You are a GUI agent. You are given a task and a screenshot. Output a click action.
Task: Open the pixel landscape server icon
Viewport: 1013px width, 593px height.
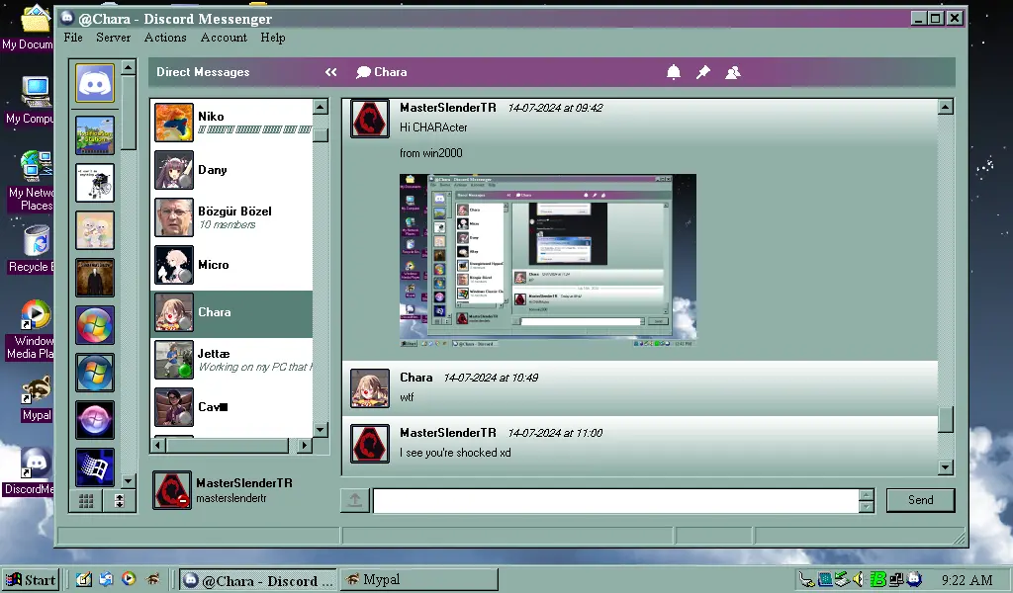pyautogui.click(x=95, y=134)
